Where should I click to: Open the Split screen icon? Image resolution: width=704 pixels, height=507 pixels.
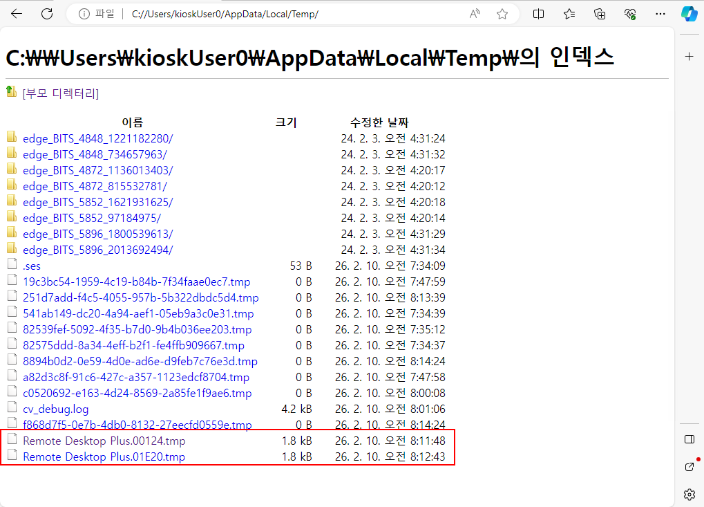point(539,14)
